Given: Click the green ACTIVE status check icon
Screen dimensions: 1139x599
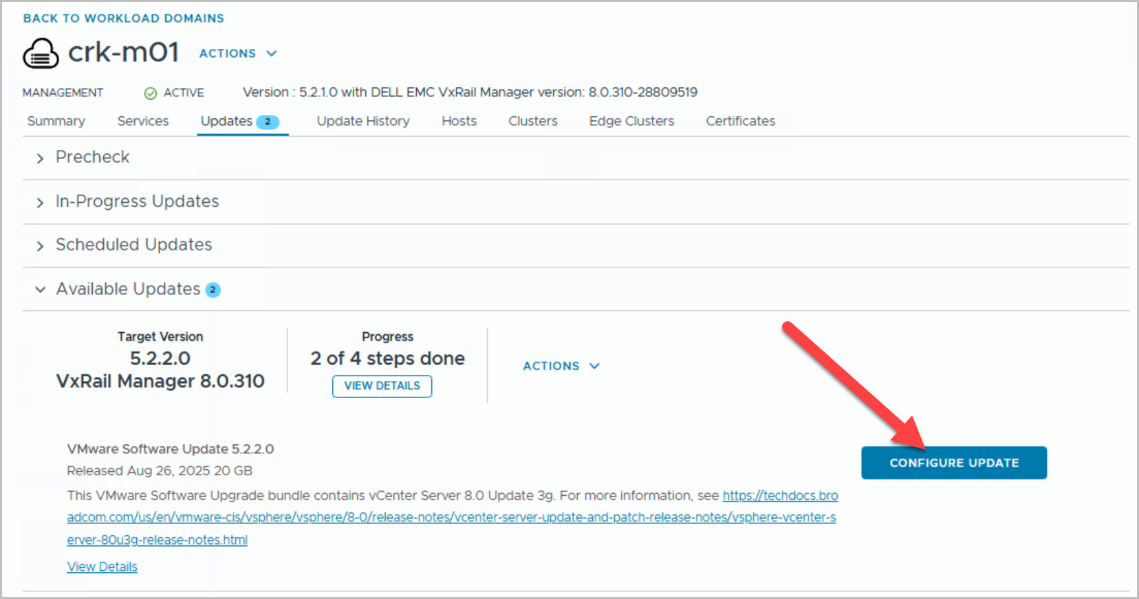Looking at the screenshot, I should pyautogui.click(x=150, y=94).
